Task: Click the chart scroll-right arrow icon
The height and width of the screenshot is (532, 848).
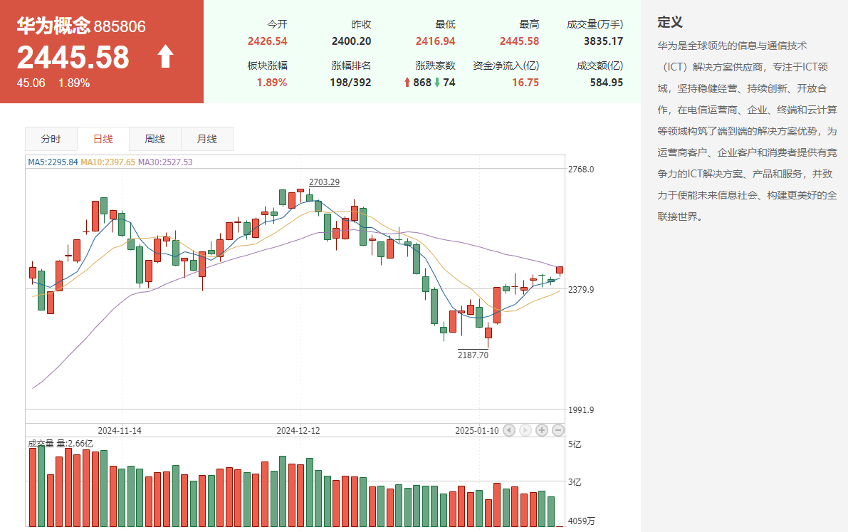Action: click(x=525, y=430)
